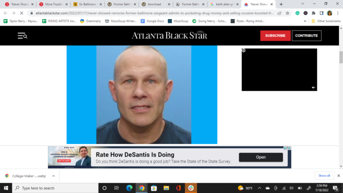
Task: Click the forward navigation arrow
Action: click(x=14, y=13)
